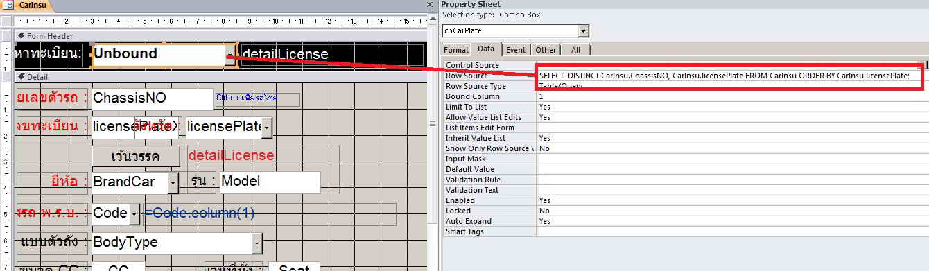
Task: Expand the cbCarPlate selection dropdown
Action: (584, 30)
